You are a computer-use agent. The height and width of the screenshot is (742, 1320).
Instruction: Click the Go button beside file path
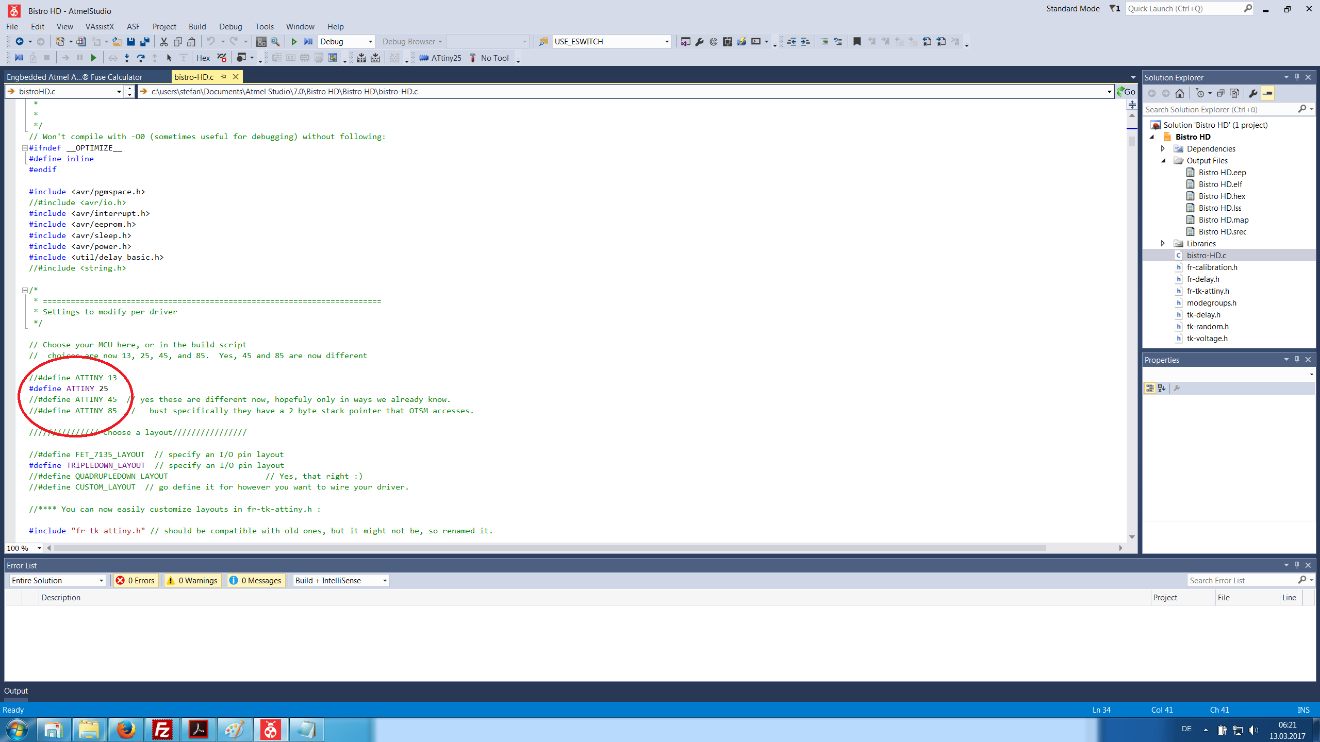pos(1126,92)
